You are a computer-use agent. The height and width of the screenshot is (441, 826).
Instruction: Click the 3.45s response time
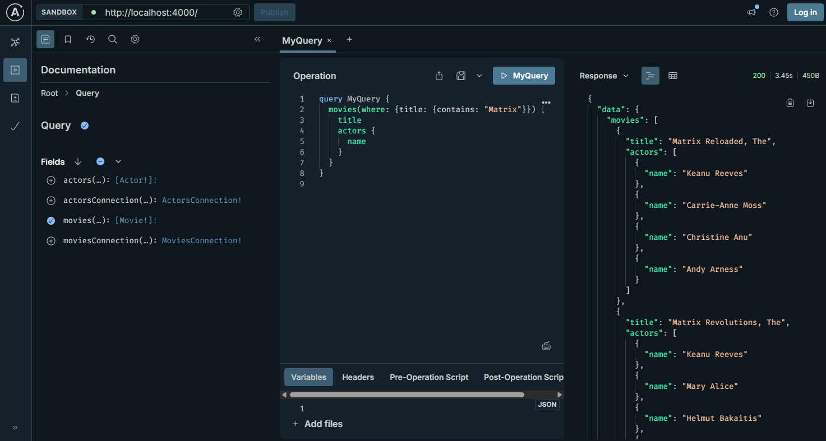tap(784, 76)
